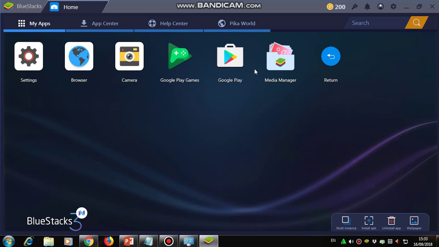Switch to App Center tab
Screen dimensions: 439x247
click(99, 23)
